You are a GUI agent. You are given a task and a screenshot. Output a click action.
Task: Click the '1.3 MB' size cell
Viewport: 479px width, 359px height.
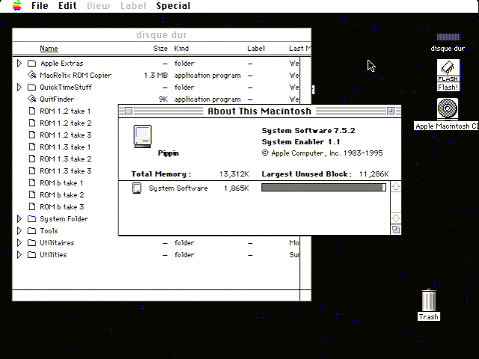156,75
